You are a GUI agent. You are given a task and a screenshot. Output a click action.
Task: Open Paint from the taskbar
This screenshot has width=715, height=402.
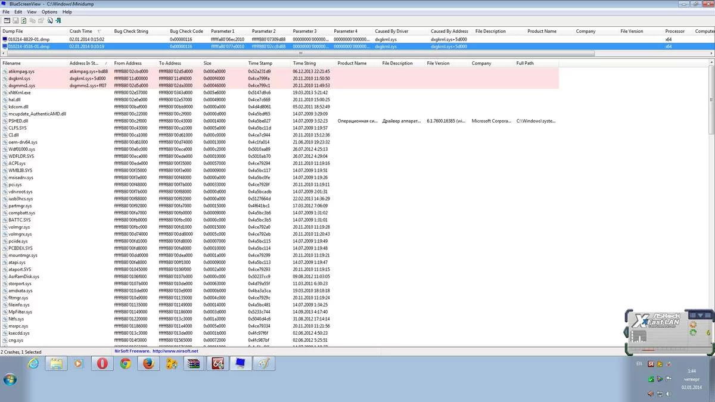(263, 363)
